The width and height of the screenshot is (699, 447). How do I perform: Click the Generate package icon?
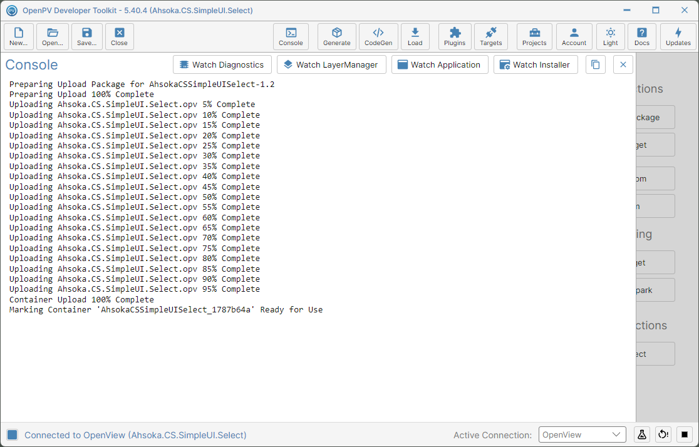click(x=337, y=36)
